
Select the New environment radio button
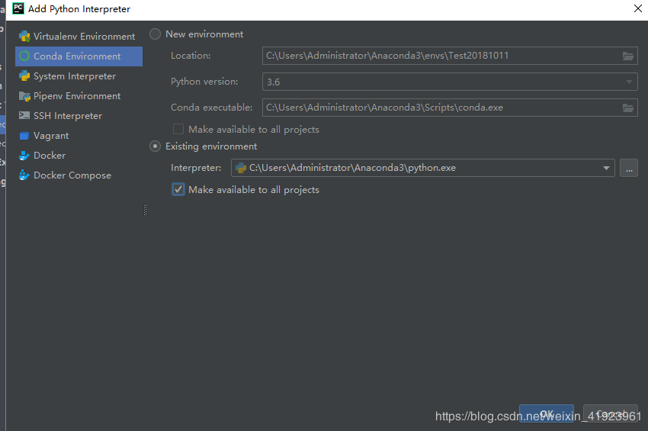pyautogui.click(x=155, y=34)
